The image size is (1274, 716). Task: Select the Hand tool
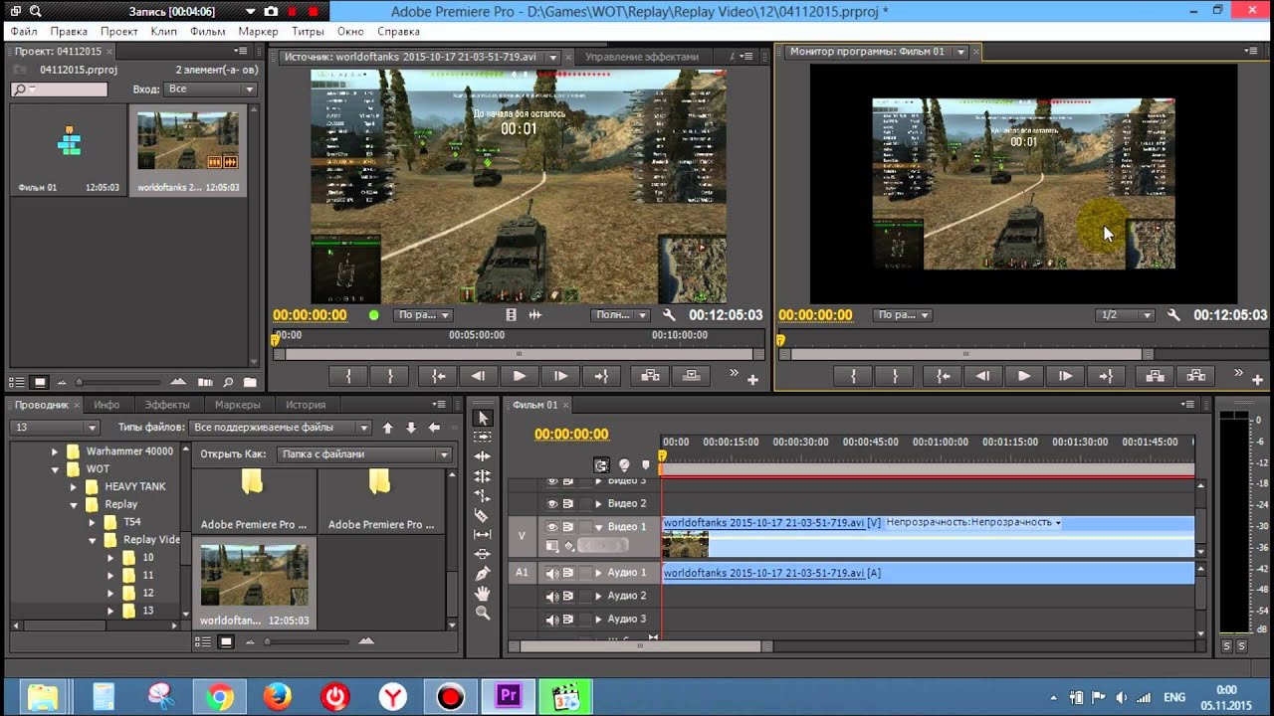pyautogui.click(x=483, y=594)
